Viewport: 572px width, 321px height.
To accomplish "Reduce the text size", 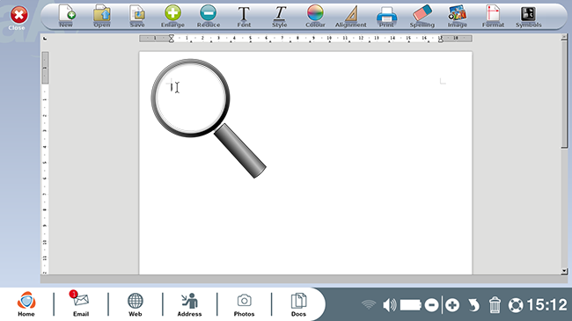I will [209, 16].
